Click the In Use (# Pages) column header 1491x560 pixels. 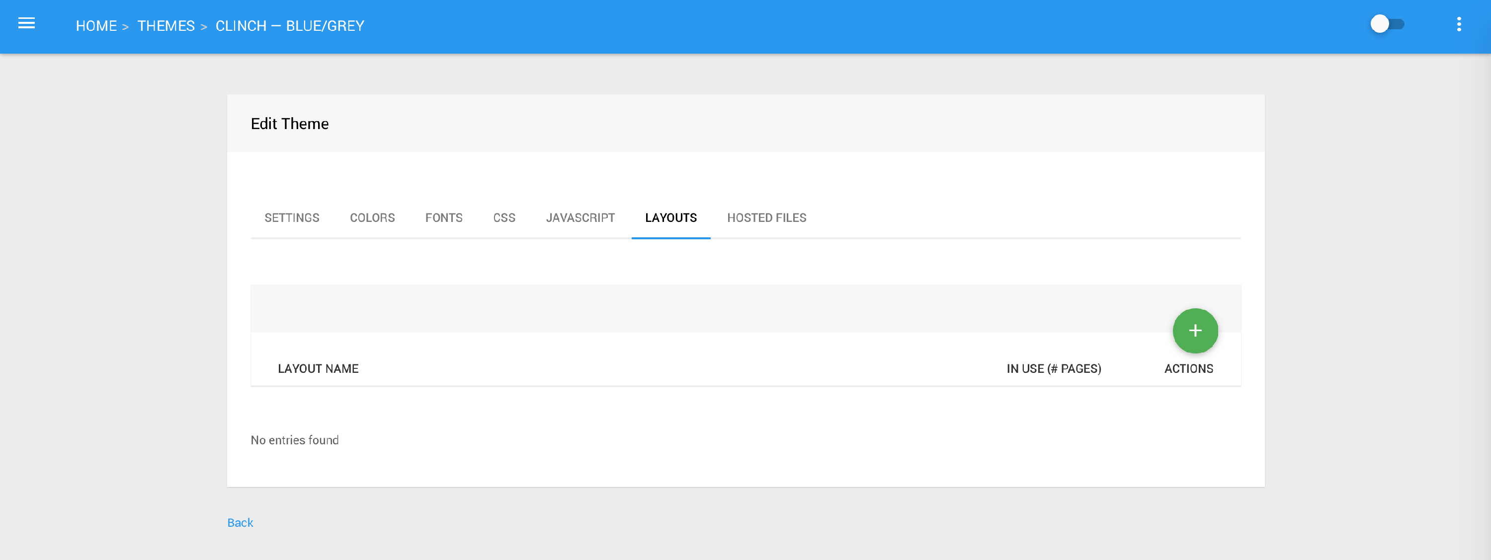[x=1053, y=369]
